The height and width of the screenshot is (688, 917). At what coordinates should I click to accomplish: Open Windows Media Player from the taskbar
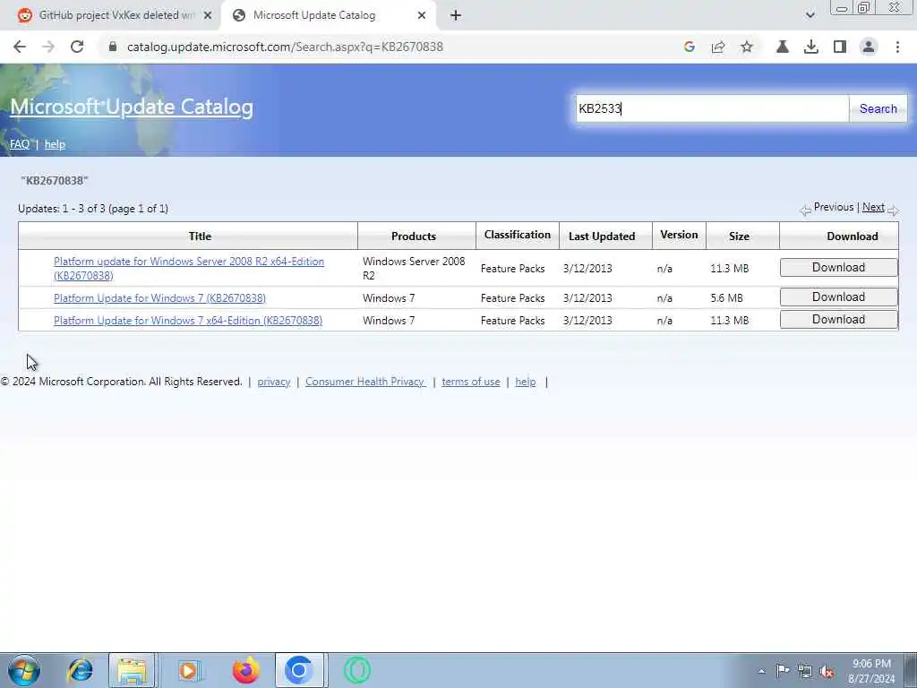click(189, 670)
